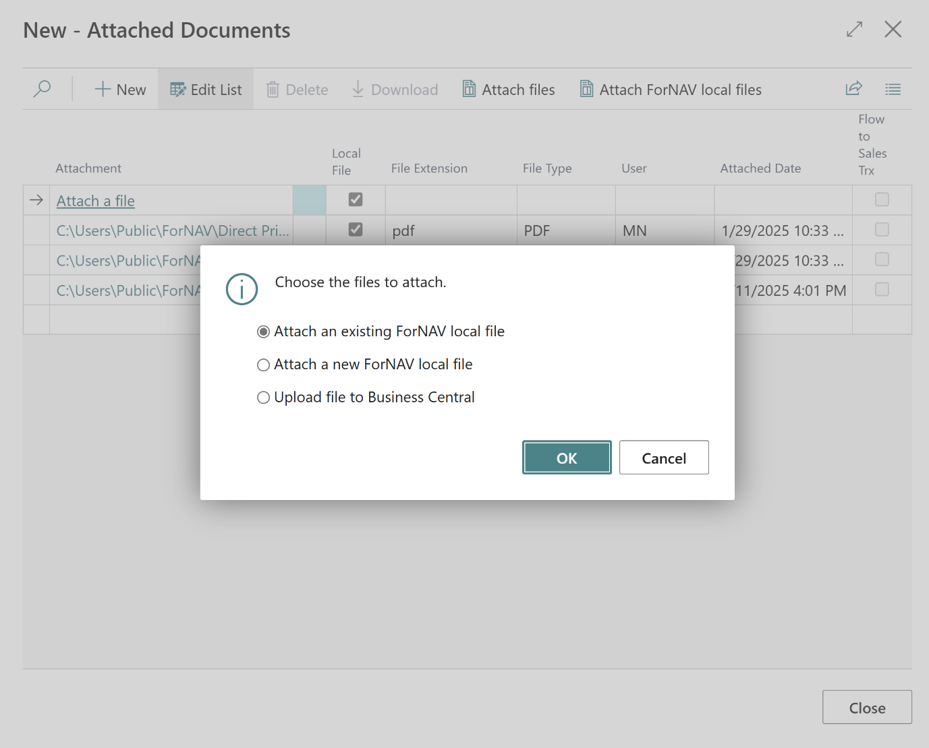The height and width of the screenshot is (748, 929).
Task: Click the User column header
Action: point(634,168)
